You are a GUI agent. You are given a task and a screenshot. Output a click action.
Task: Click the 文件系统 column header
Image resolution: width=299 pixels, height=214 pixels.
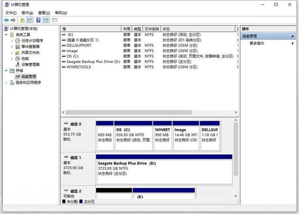[x=152, y=29]
